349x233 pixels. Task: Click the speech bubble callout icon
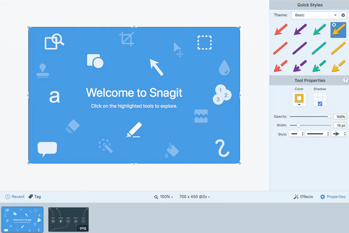coord(47,148)
